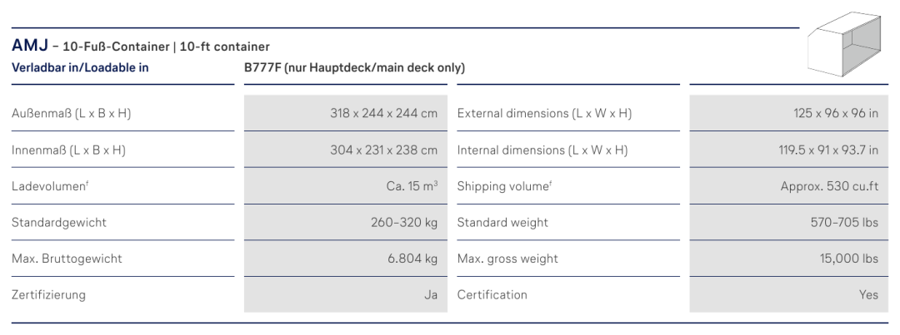Select the Max. Bruttogewicht label

pyautogui.click(x=67, y=259)
